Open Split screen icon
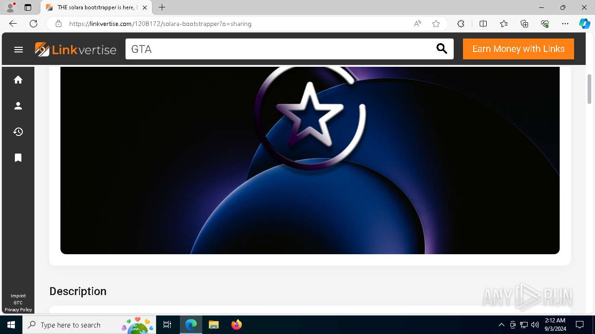 tap(483, 24)
